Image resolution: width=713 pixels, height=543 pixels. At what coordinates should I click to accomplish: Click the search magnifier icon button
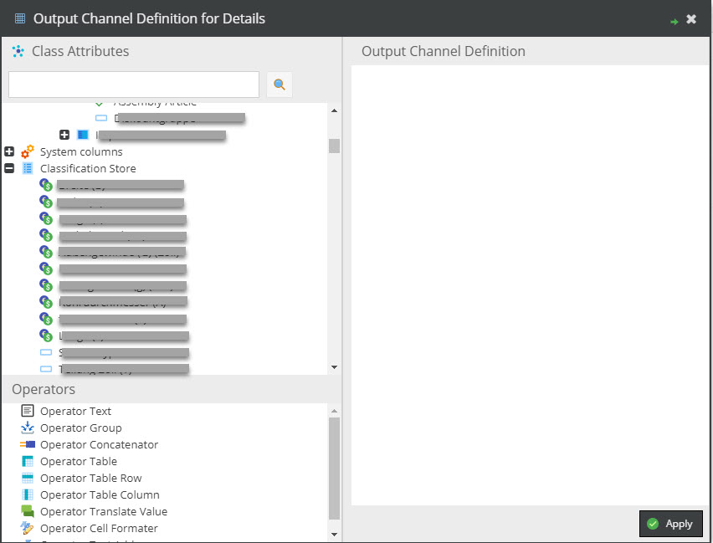point(280,85)
